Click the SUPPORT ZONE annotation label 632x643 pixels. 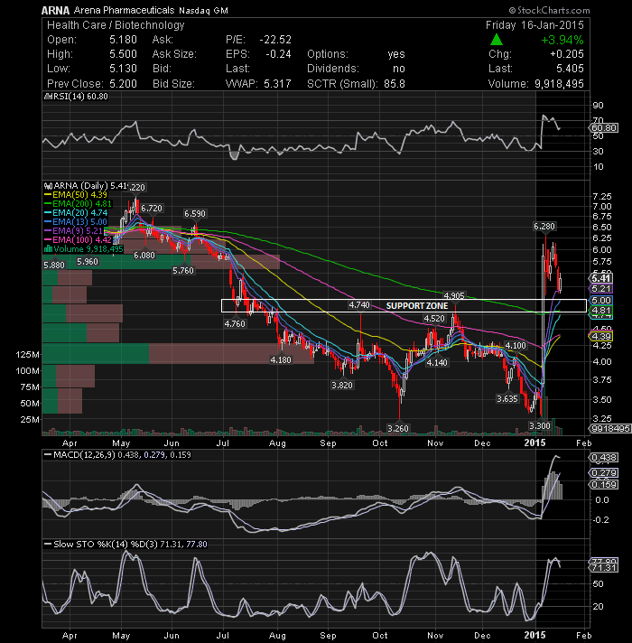point(417,306)
